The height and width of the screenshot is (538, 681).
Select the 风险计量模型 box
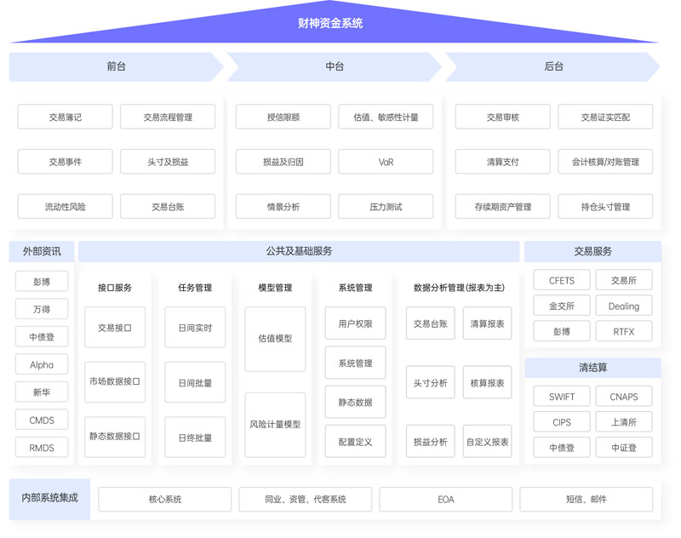[275, 424]
